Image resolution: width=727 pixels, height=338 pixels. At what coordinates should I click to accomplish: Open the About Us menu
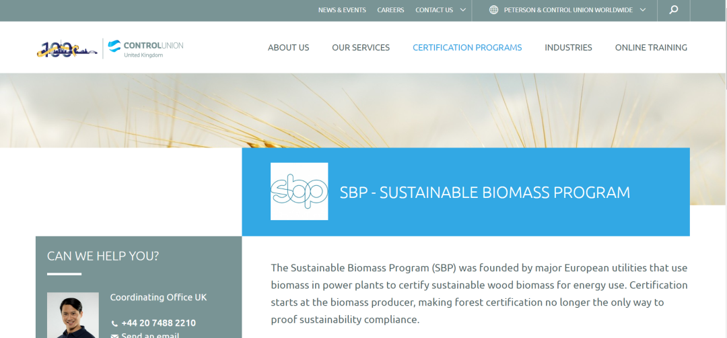point(288,47)
